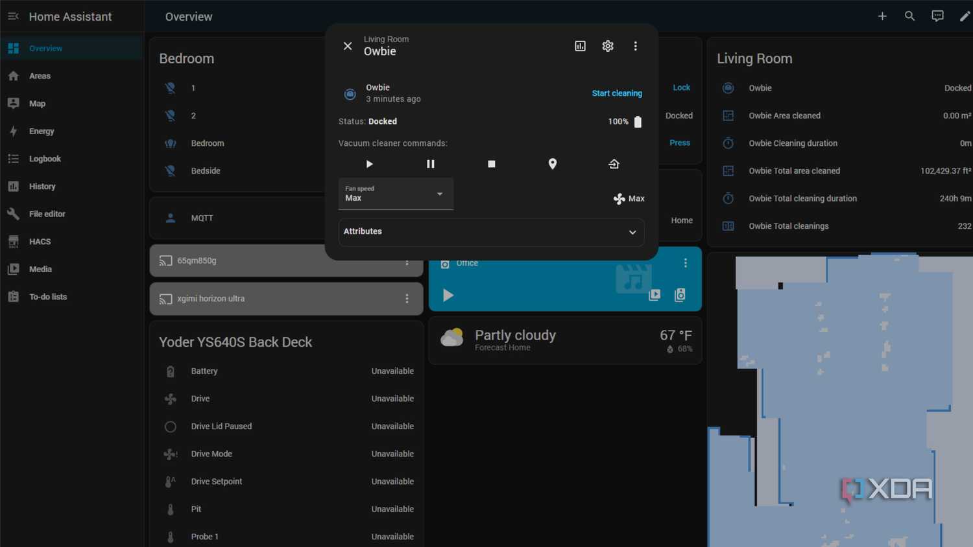Open HACS in the sidebar
This screenshot has width=973, height=547.
click(71, 242)
